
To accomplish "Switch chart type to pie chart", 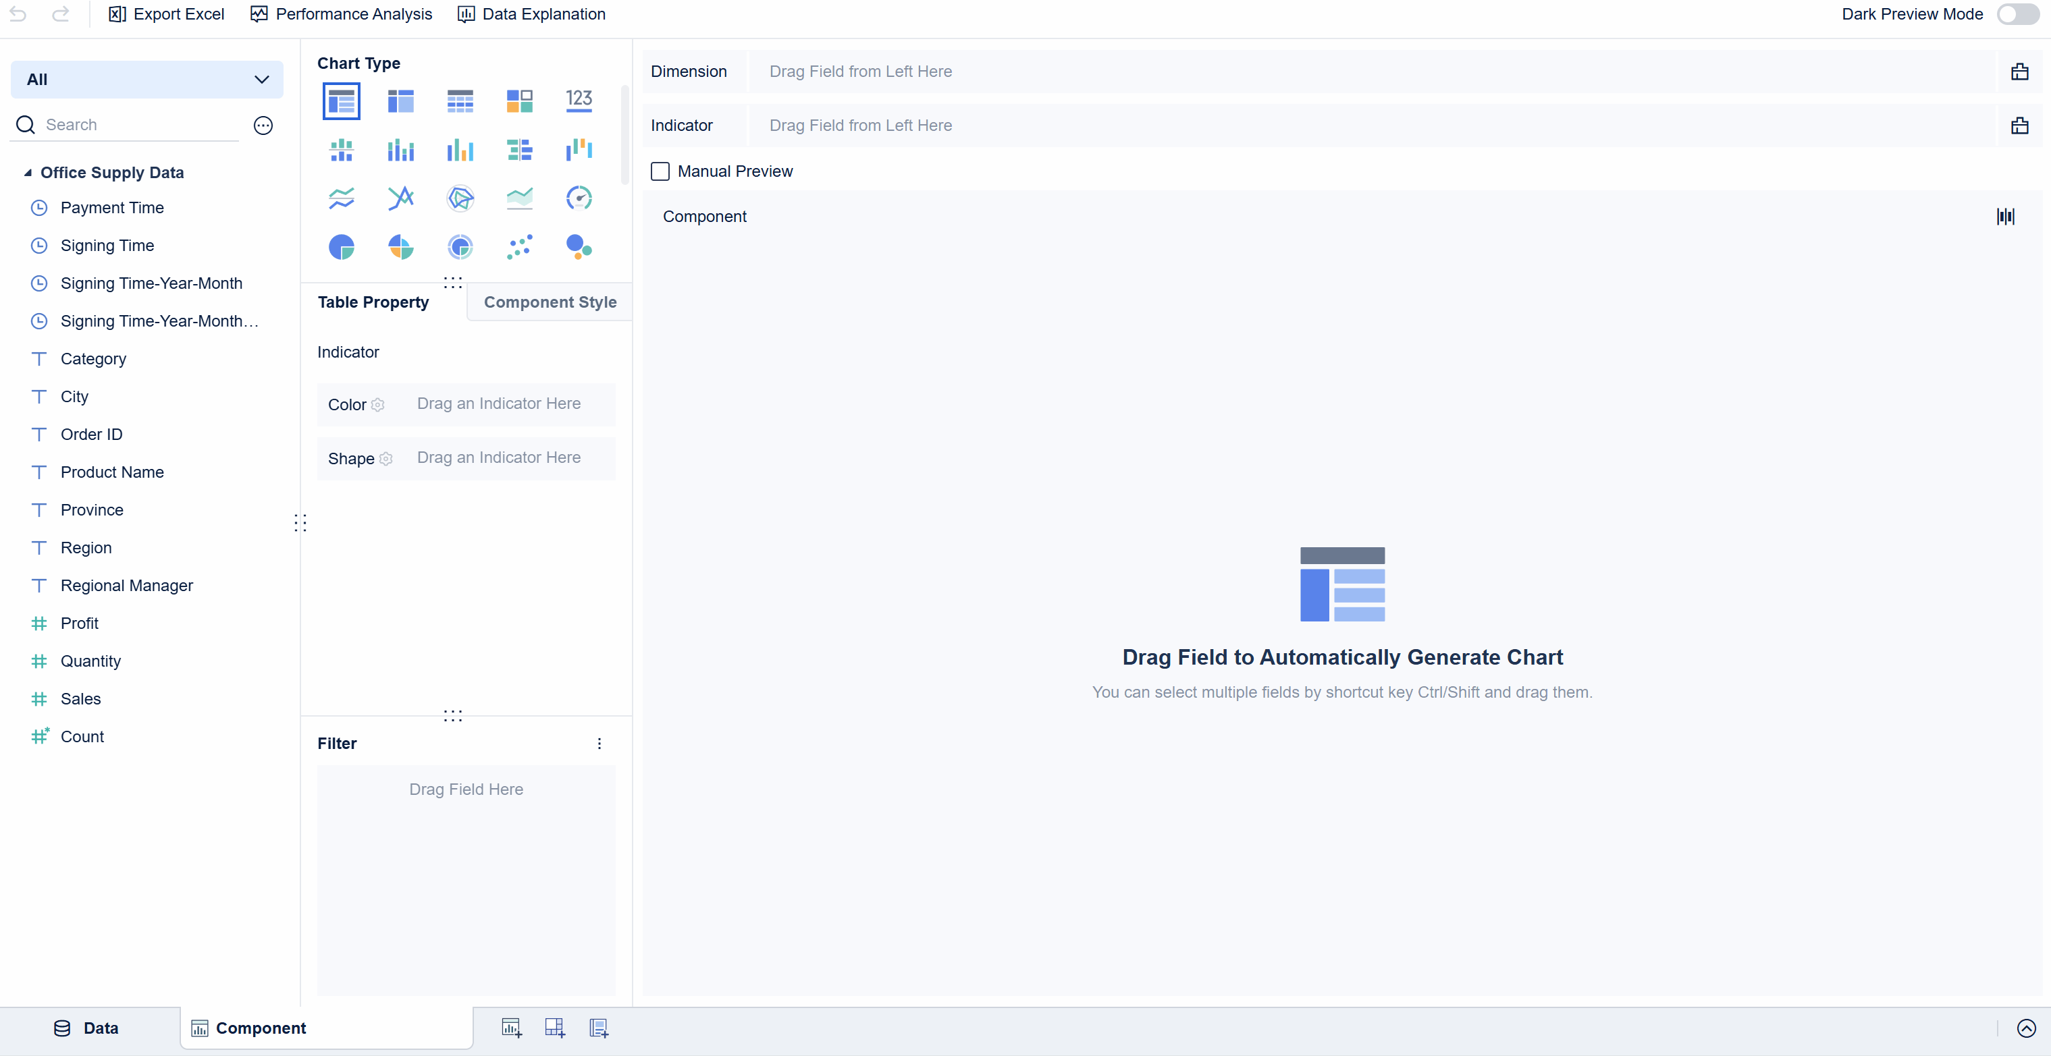I will pos(341,247).
